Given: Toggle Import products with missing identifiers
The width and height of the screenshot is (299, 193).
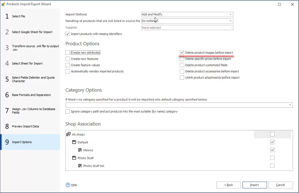Looking at the screenshot, I should (68, 34).
